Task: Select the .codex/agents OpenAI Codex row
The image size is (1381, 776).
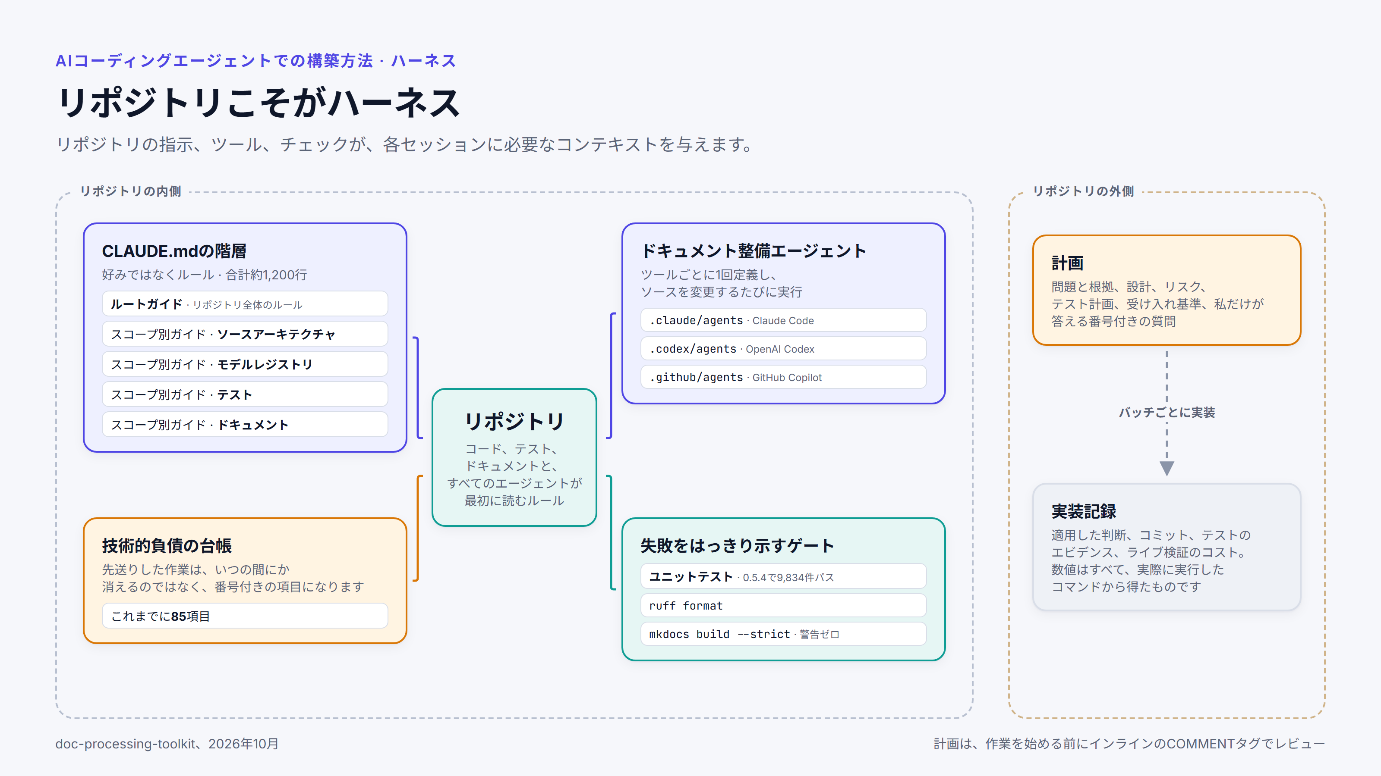Action: (783, 349)
